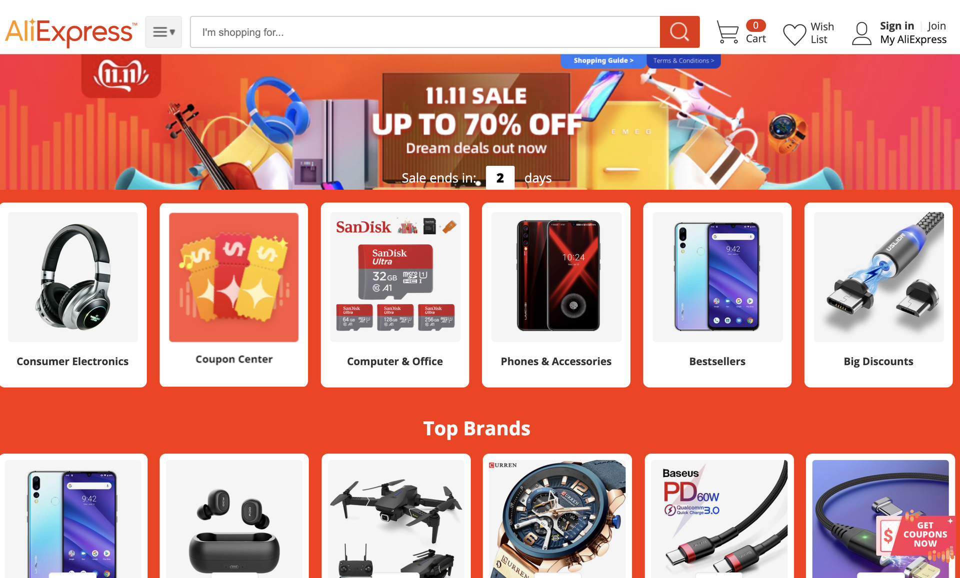Expand the categories hamburger dropdown
Viewport: 960px width, 578px height.
coord(163,32)
